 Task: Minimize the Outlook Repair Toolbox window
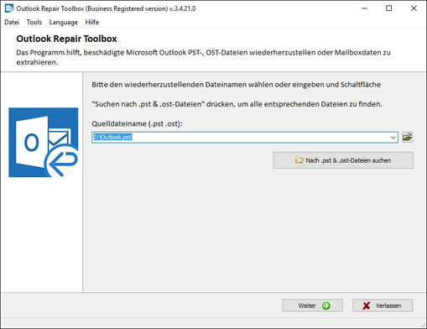coord(364,8)
